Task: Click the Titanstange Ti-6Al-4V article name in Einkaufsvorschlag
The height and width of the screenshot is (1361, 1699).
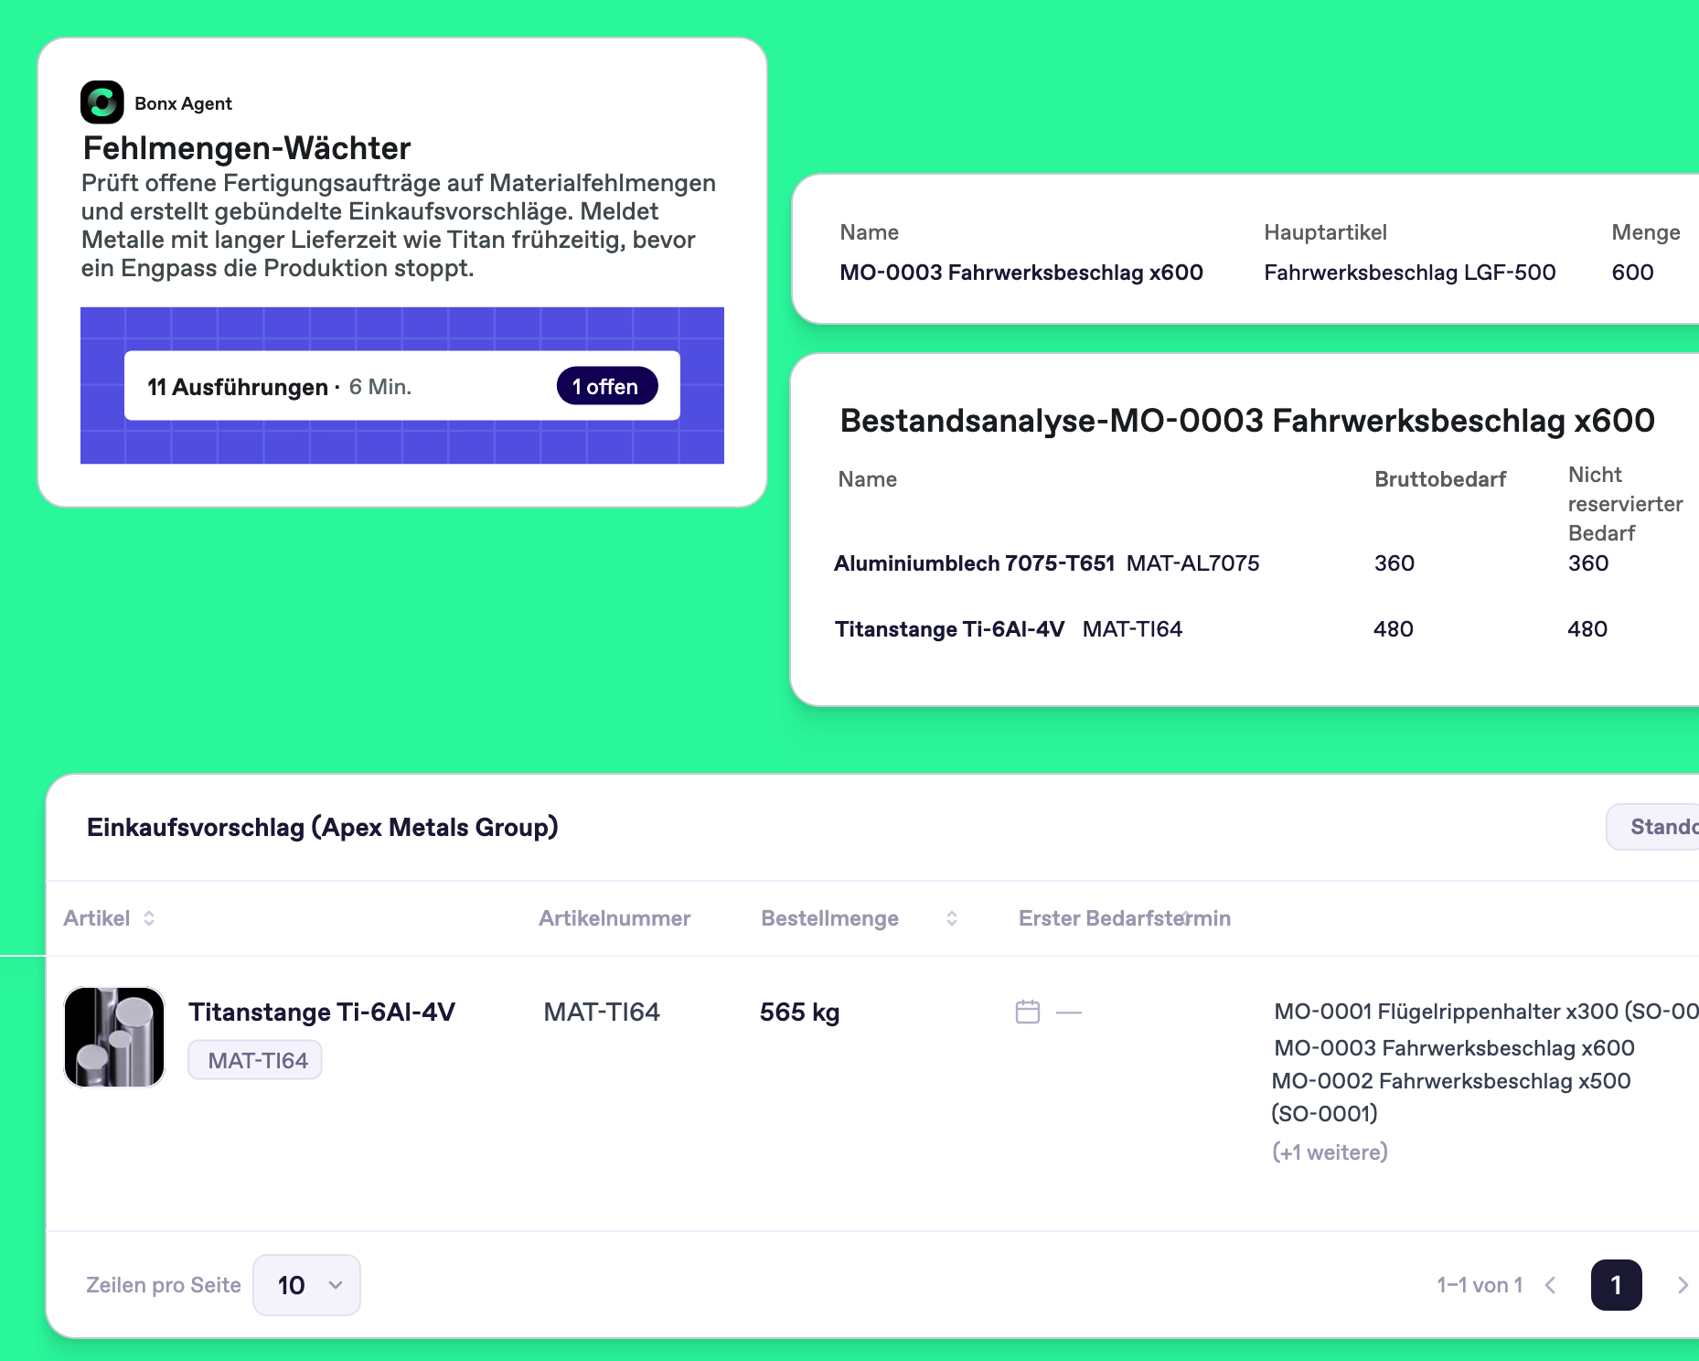Action: (x=322, y=1012)
